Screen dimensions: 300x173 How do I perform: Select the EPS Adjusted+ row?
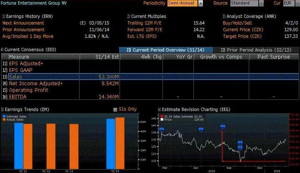[x=150, y=63]
